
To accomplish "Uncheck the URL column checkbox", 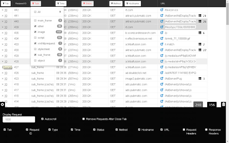I will 161,129.
